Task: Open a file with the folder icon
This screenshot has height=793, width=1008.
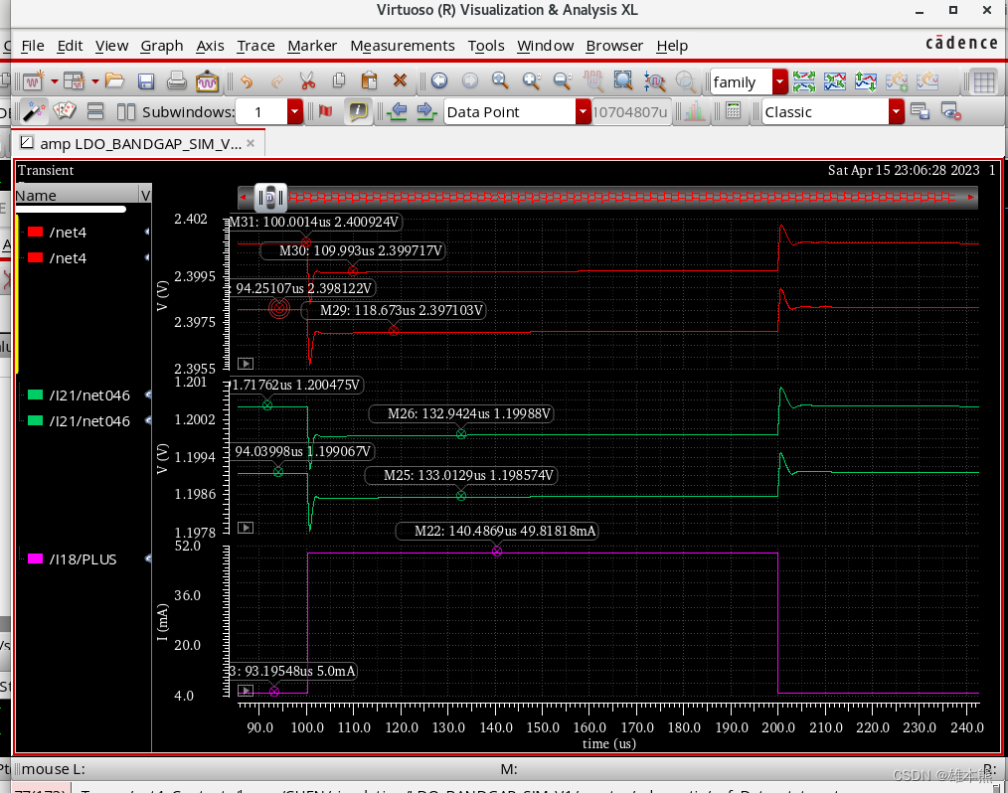Action: [x=114, y=80]
